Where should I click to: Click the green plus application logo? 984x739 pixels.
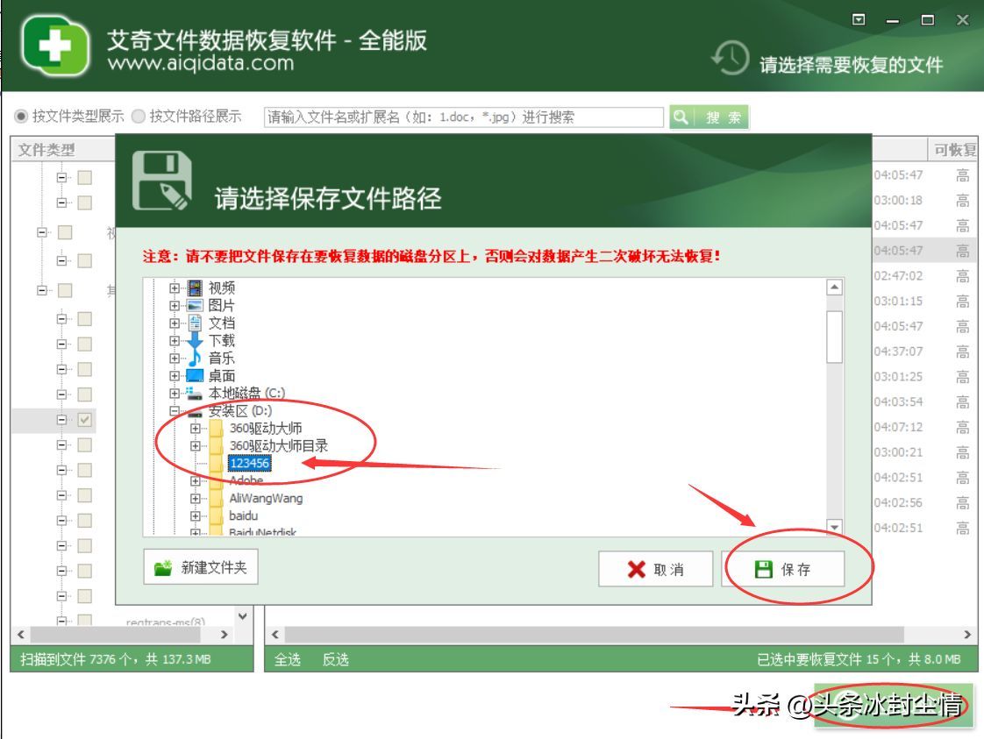[x=55, y=46]
